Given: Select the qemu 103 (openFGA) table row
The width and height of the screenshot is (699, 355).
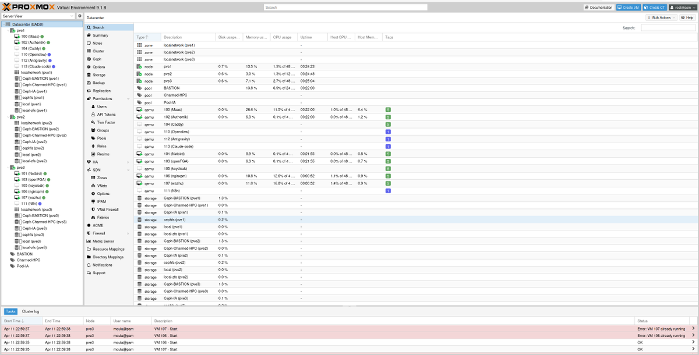Looking at the screenshot, I should (416, 161).
